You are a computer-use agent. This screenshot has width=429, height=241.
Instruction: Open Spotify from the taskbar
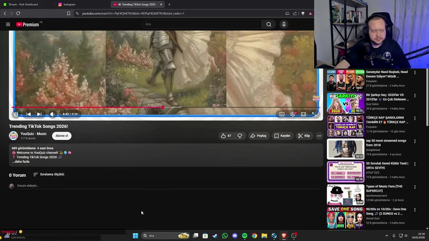pos(245,236)
